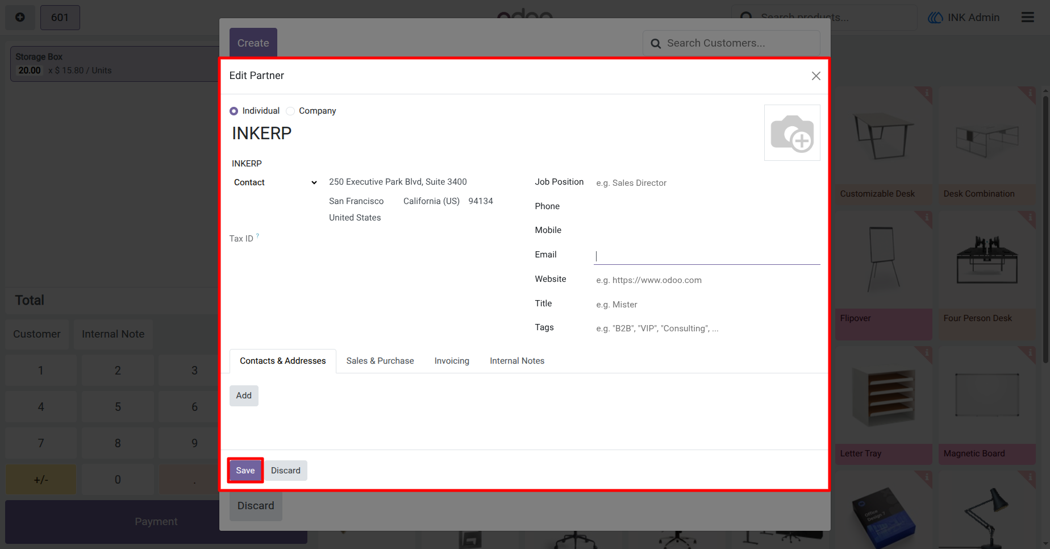Click the Save button
This screenshot has height=549, width=1050.
pyautogui.click(x=245, y=471)
